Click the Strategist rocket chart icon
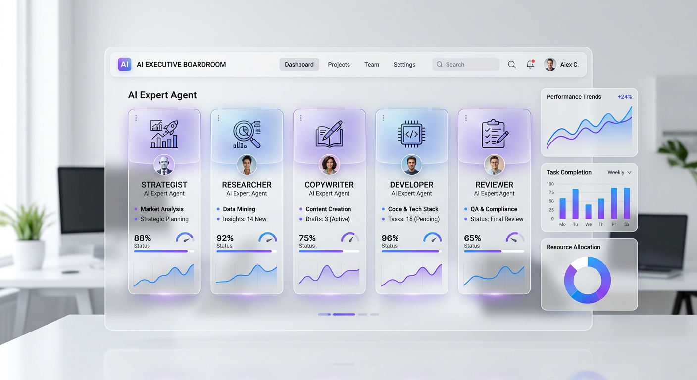697x380 pixels. coord(164,134)
